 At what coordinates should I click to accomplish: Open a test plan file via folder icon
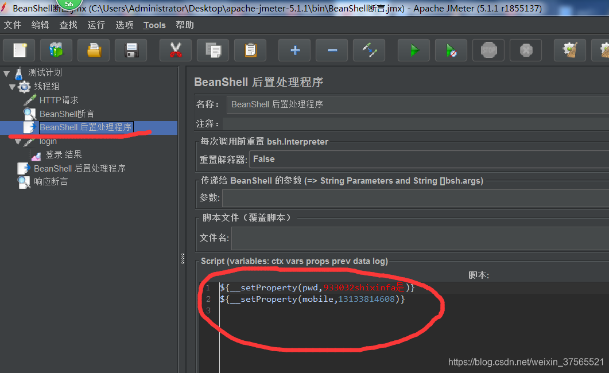94,50
